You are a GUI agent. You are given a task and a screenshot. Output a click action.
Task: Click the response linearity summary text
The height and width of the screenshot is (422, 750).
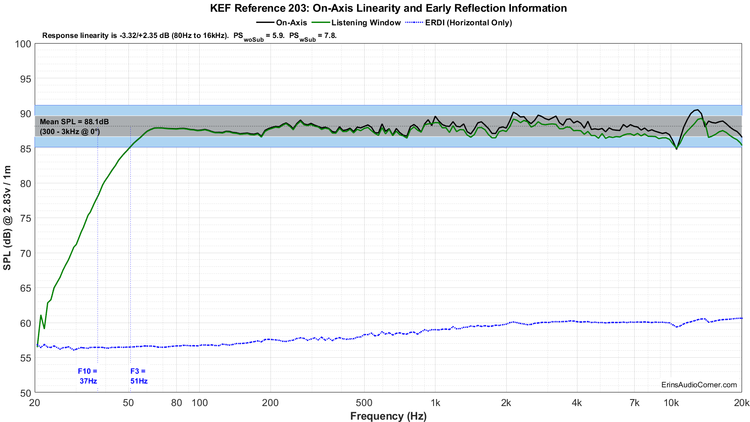click(x=189, y=36)
